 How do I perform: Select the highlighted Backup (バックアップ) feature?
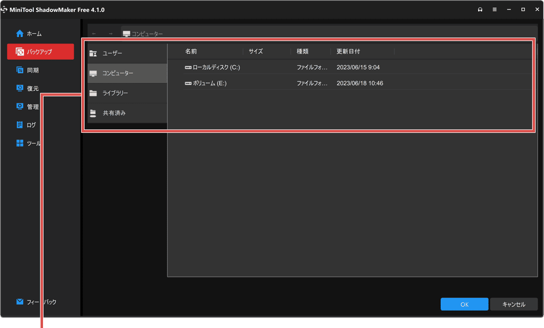[x=40, y=51]
